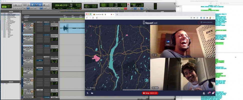Click the invite participant icon

(204, 93)
